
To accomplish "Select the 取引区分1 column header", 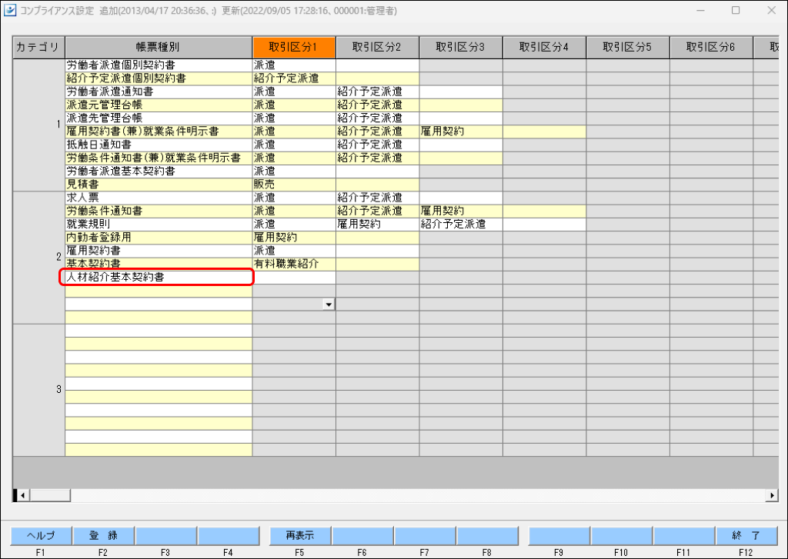I will 294,47.
